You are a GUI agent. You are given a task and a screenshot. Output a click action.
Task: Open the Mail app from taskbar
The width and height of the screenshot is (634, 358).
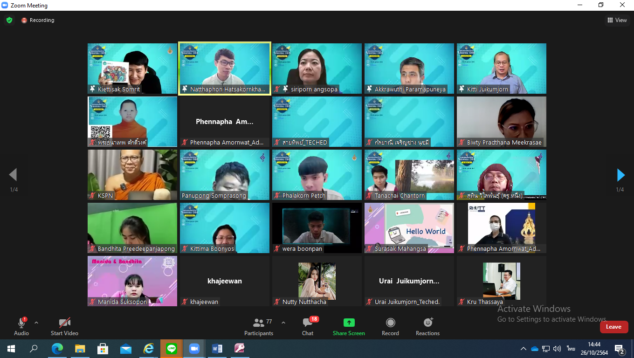pos(126,349)
